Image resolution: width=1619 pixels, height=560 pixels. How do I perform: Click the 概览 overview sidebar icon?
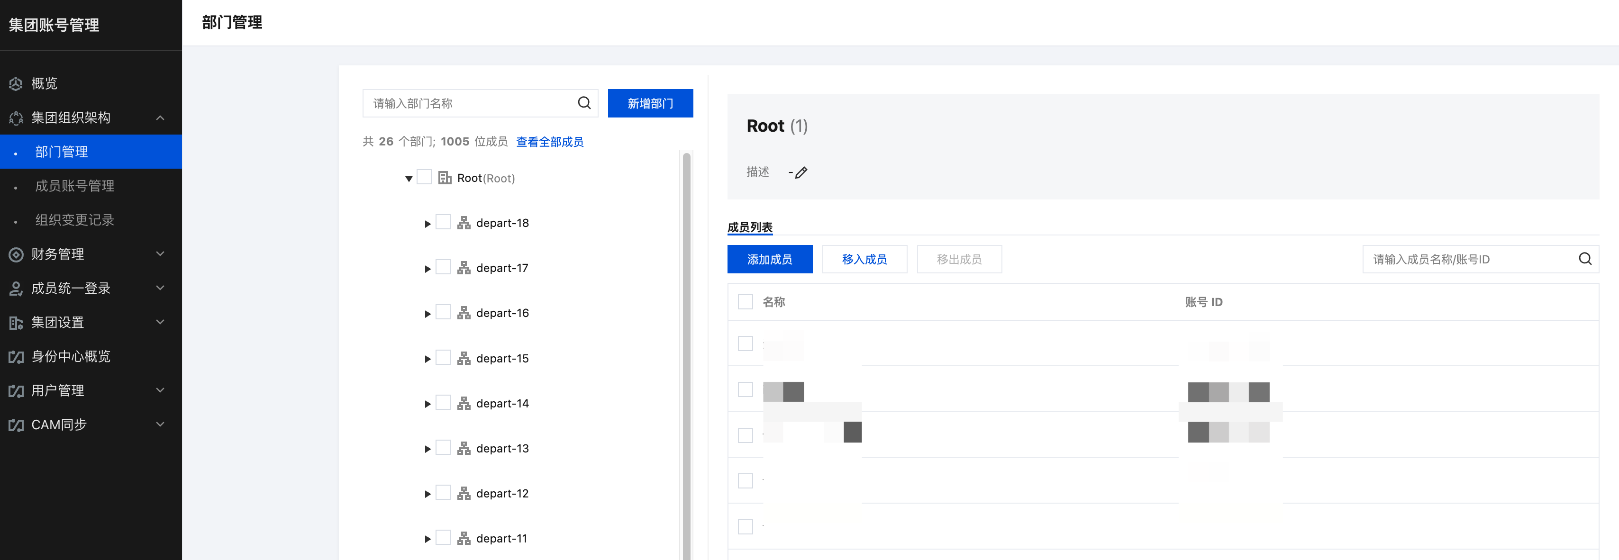tap(16, 83)
